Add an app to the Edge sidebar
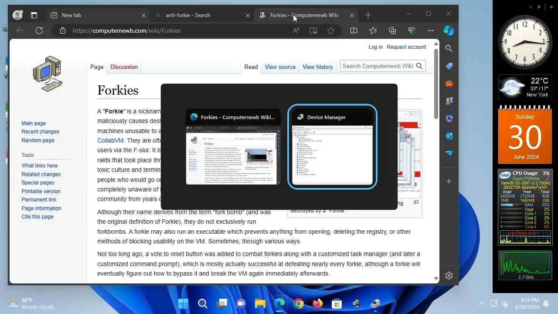 pyautogui.click(x=449, y=181)
